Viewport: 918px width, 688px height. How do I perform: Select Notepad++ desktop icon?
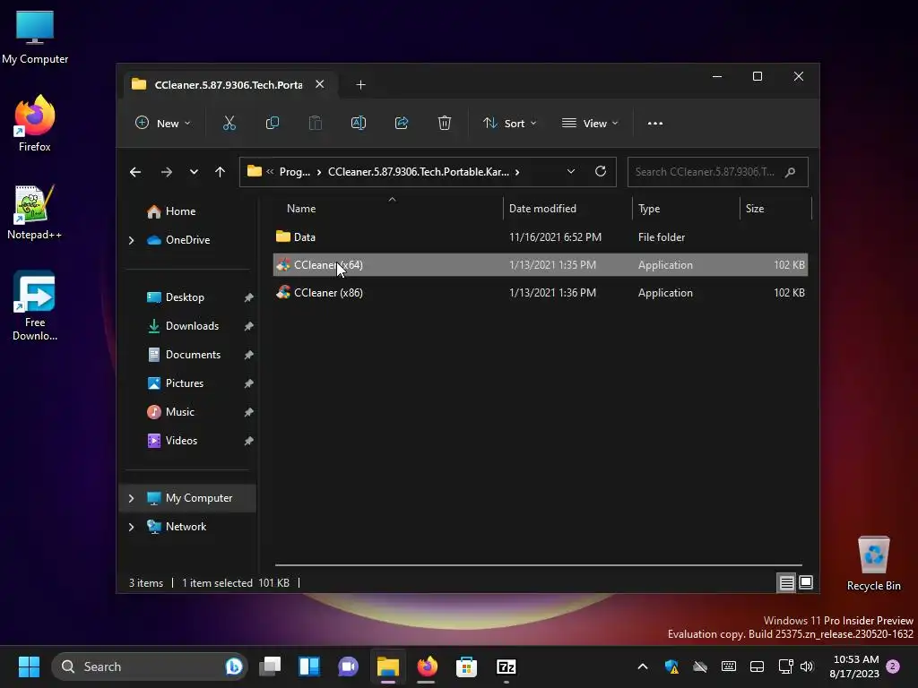tap(35, 211)
